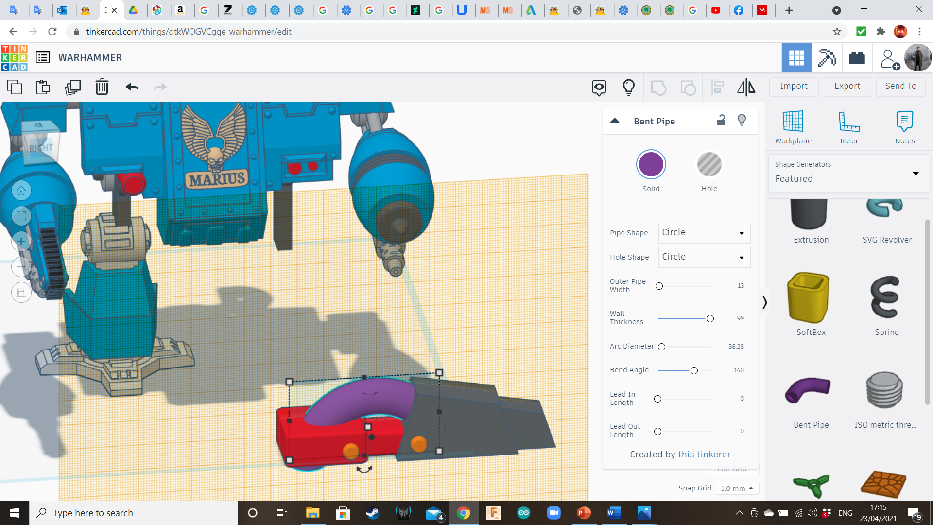
Task: Set shape to Hole
Action: tap(709, 165)
